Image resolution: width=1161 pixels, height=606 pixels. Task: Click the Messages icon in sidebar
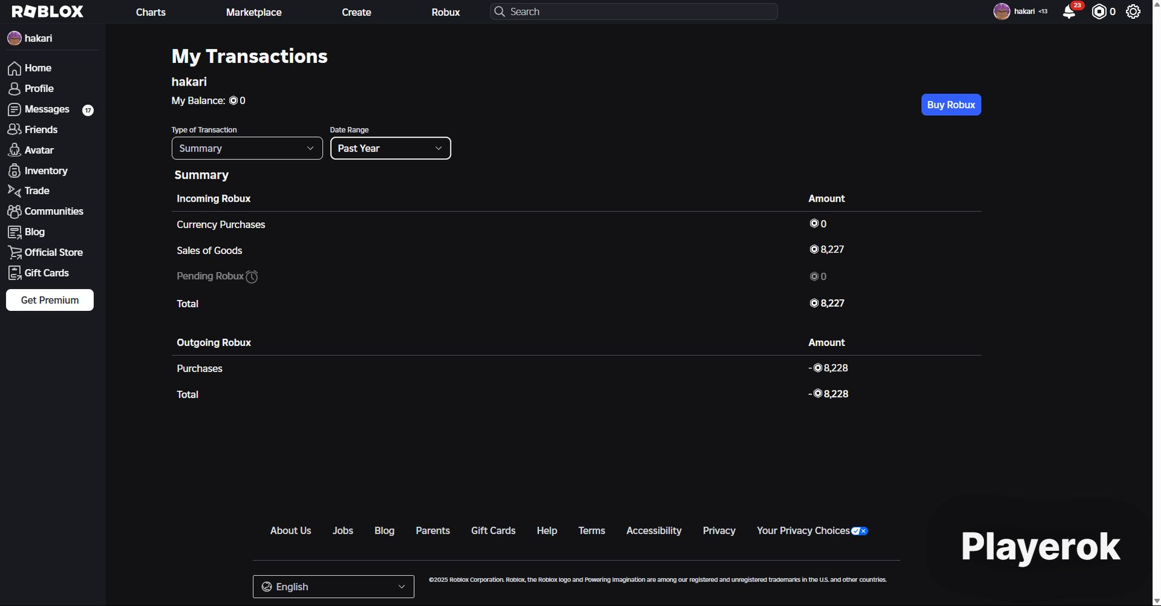15,110
